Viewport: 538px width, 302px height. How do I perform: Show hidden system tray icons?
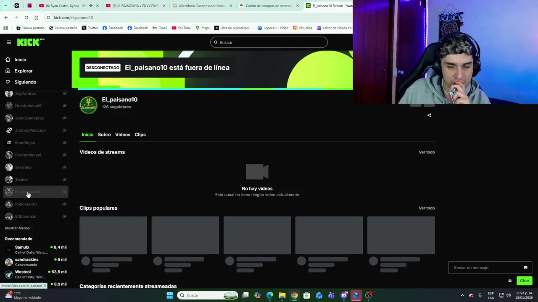pyautogui.click(x=462, y=295)
